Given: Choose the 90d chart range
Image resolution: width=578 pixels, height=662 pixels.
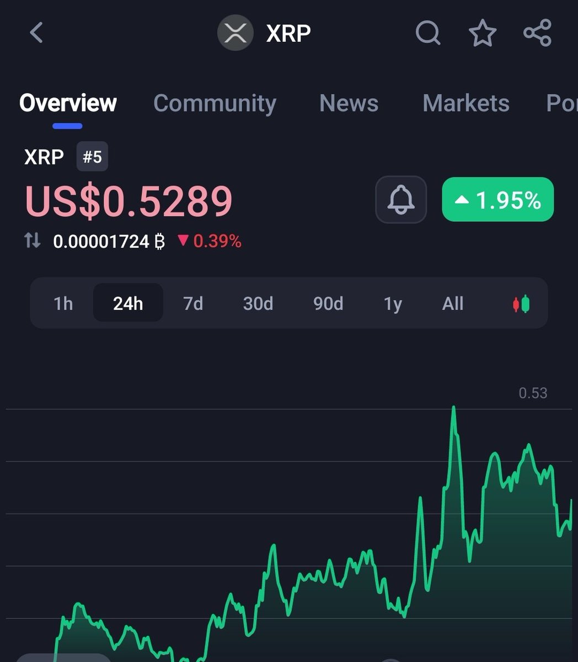Looking at the screenshot, I should 328,303.
